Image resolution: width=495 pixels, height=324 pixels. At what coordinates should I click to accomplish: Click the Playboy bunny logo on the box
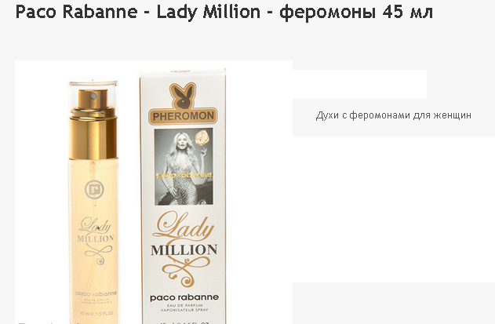[183, 96]
